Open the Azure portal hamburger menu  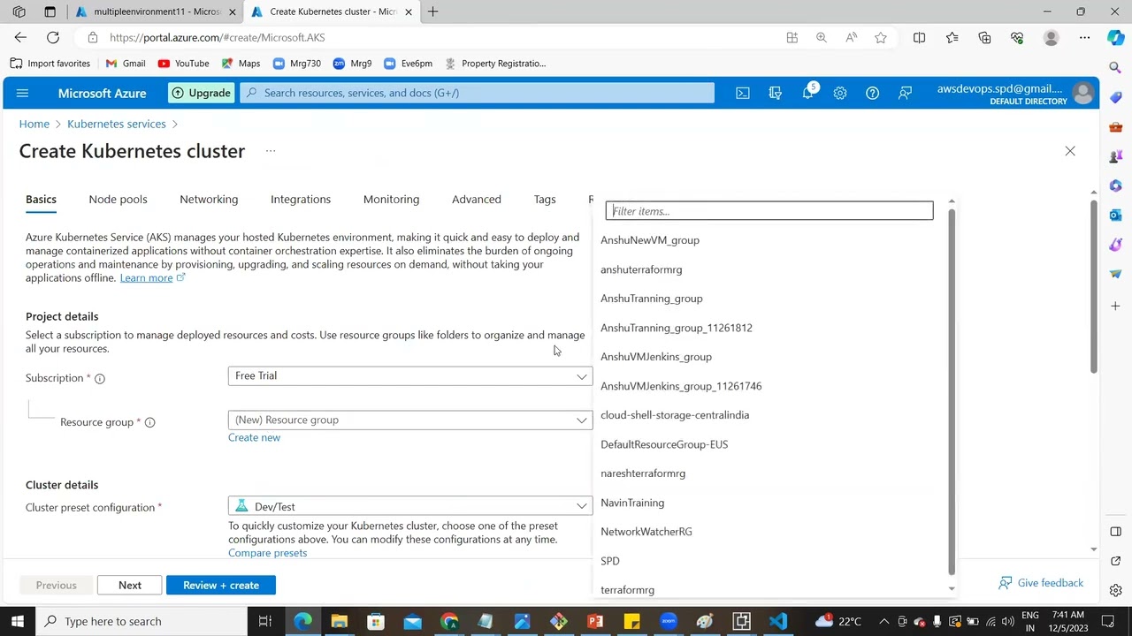[22, 93]
